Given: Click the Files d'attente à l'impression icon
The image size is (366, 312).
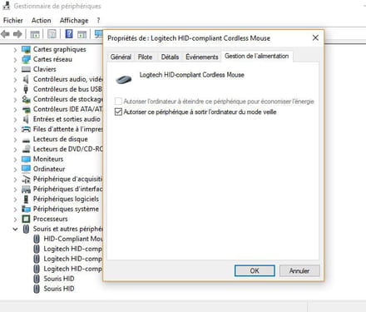Looking at the screenshot, I should 26,129.
